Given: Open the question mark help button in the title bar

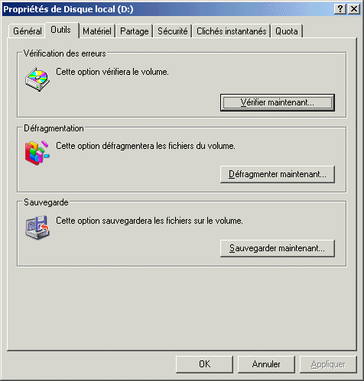Looking at the screenshot, I should click(340, 9).
